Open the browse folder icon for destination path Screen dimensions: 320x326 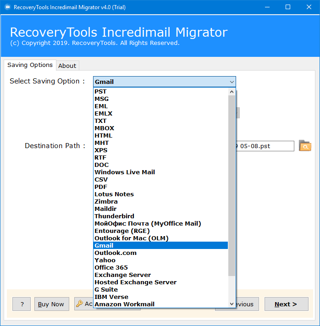click(305, 145)
